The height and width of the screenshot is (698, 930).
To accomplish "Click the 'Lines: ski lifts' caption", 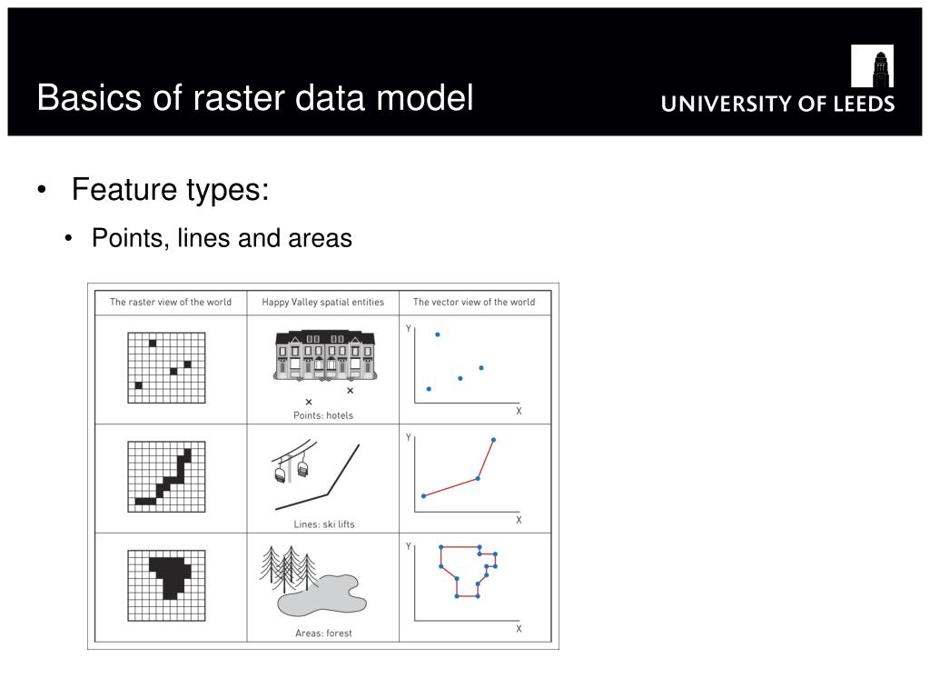I will [324, 524].
